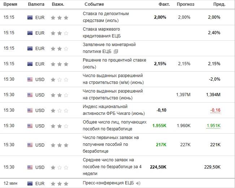Click the speaker icon beside Пресс-конференция ЕЦБ
The image size is (235, 188).
[x=138, y=183]
